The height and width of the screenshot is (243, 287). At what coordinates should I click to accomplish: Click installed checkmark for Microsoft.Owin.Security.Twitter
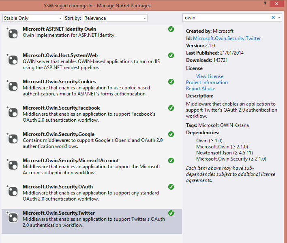[x=171, y=213]
